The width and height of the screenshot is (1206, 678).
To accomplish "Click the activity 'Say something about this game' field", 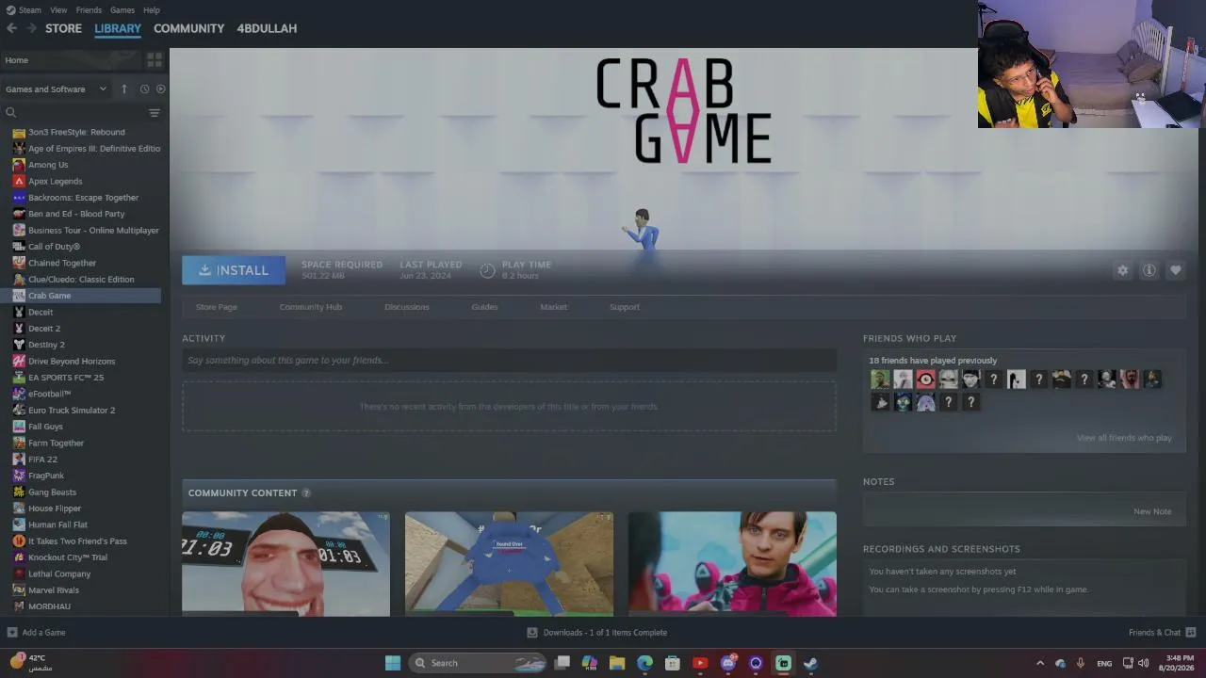I will click(509, 361).
